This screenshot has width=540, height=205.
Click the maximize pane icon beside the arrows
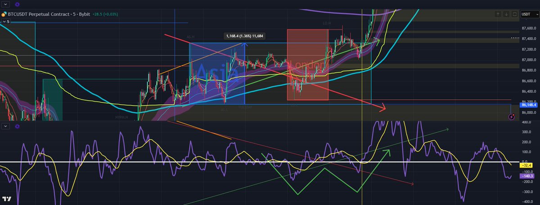[515, 14]
